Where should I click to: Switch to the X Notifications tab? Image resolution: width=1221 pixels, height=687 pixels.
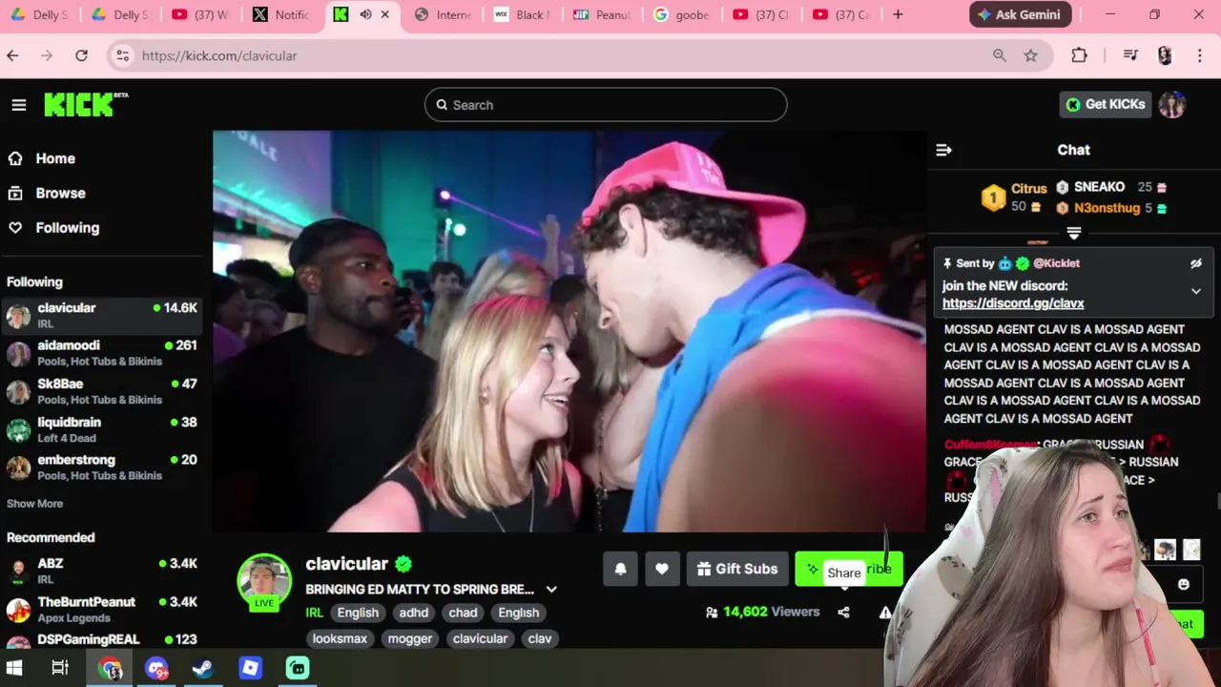point(282,14)
